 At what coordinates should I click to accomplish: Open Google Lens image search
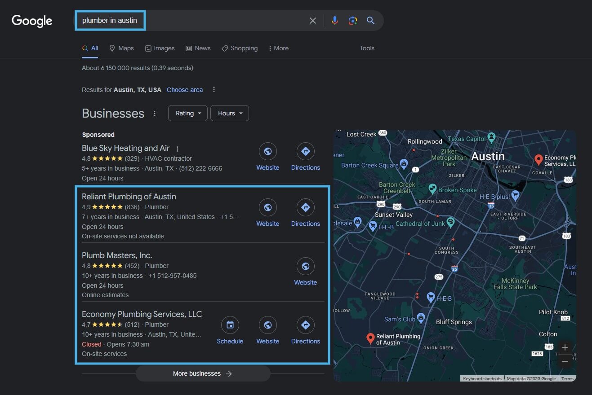click(352, 20)
